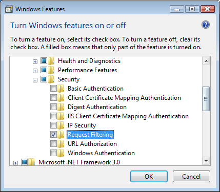The image size is (220, 192).
Task: Click the Performance Features folder icon
Action: (51, 70)
